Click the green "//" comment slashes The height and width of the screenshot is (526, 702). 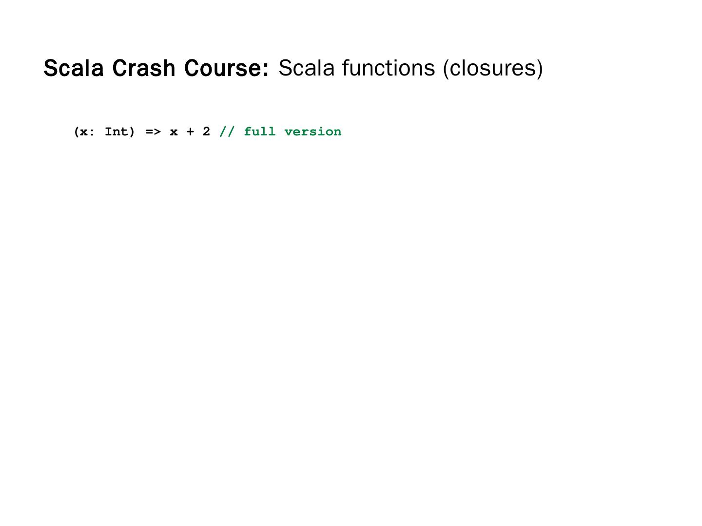(x=227, y=132)
